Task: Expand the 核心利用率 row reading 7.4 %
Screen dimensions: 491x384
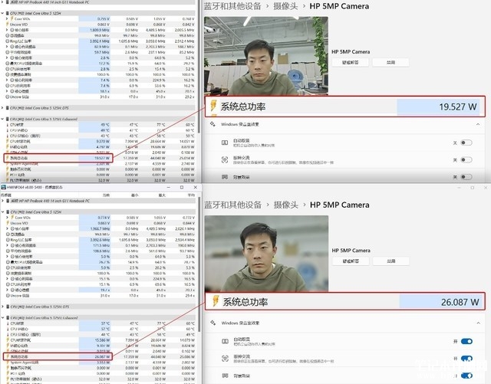Action: [7, 80]
